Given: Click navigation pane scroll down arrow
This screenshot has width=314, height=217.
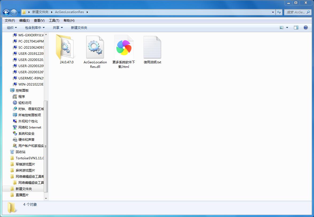Looking at the screenshot, I should (46, 198).
